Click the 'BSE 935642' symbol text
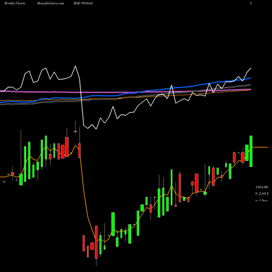Screen dimensions: 272x272 83,3
